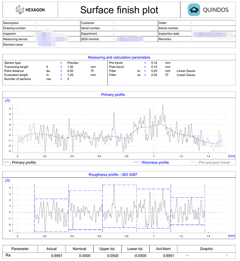Click the Upper tol. column header
This screenshot has height=261, width=240.
108,249
